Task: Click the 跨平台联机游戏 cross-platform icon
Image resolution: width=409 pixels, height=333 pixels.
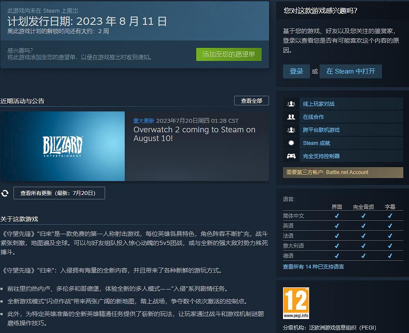Action: (291, 130)
